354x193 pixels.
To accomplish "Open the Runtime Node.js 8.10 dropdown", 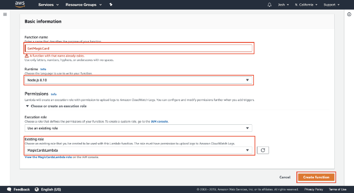I will [139, 80].
